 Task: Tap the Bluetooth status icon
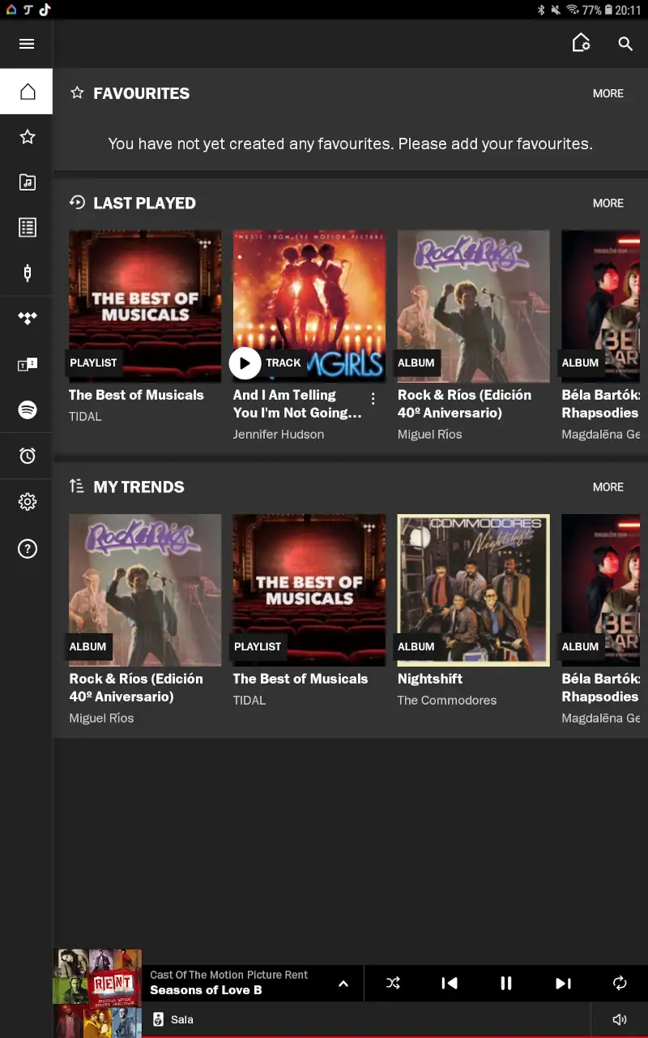click(x=541, y=10)
